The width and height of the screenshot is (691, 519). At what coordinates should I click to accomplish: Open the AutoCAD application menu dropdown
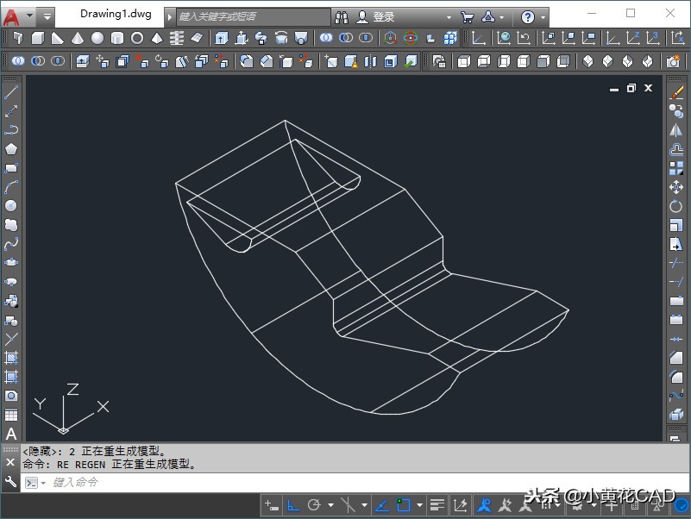coord(19,16)
